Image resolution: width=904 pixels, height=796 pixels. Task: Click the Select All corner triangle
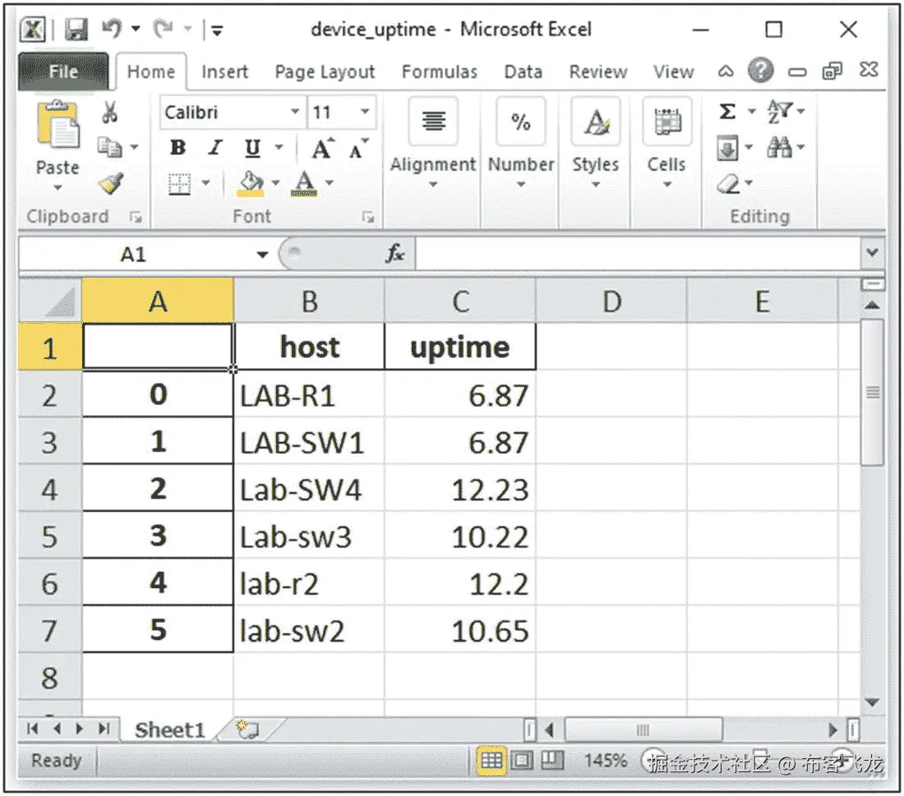51,301
